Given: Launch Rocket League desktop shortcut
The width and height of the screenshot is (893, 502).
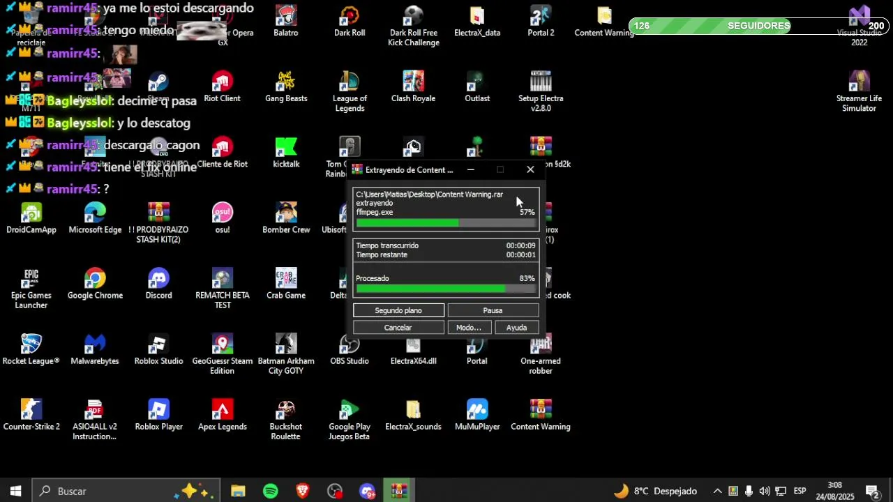Looking at the screenshot, I should point(31,349).
